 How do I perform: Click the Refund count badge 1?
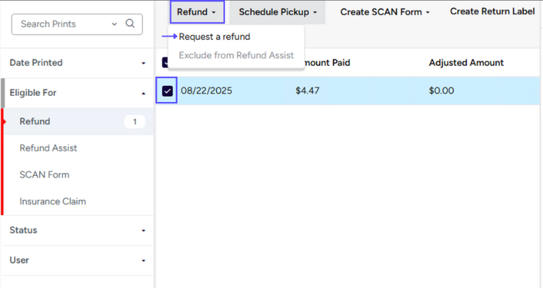pos(135,121)
